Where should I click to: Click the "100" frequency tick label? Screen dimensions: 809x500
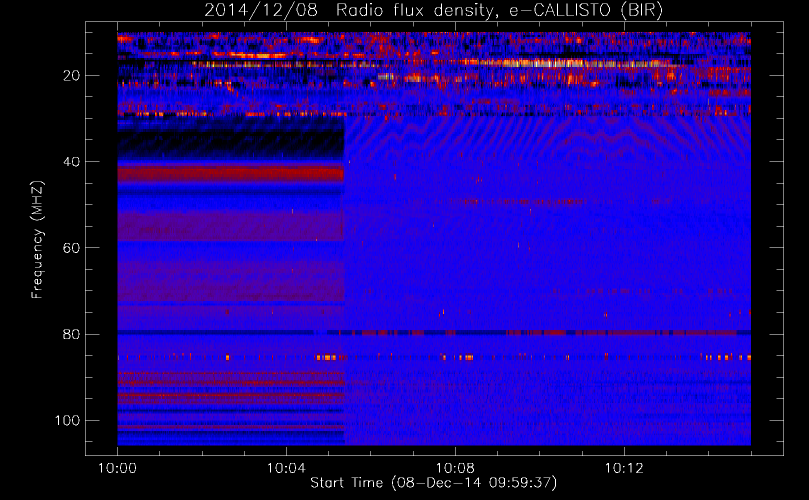click(x=67, y=420)
